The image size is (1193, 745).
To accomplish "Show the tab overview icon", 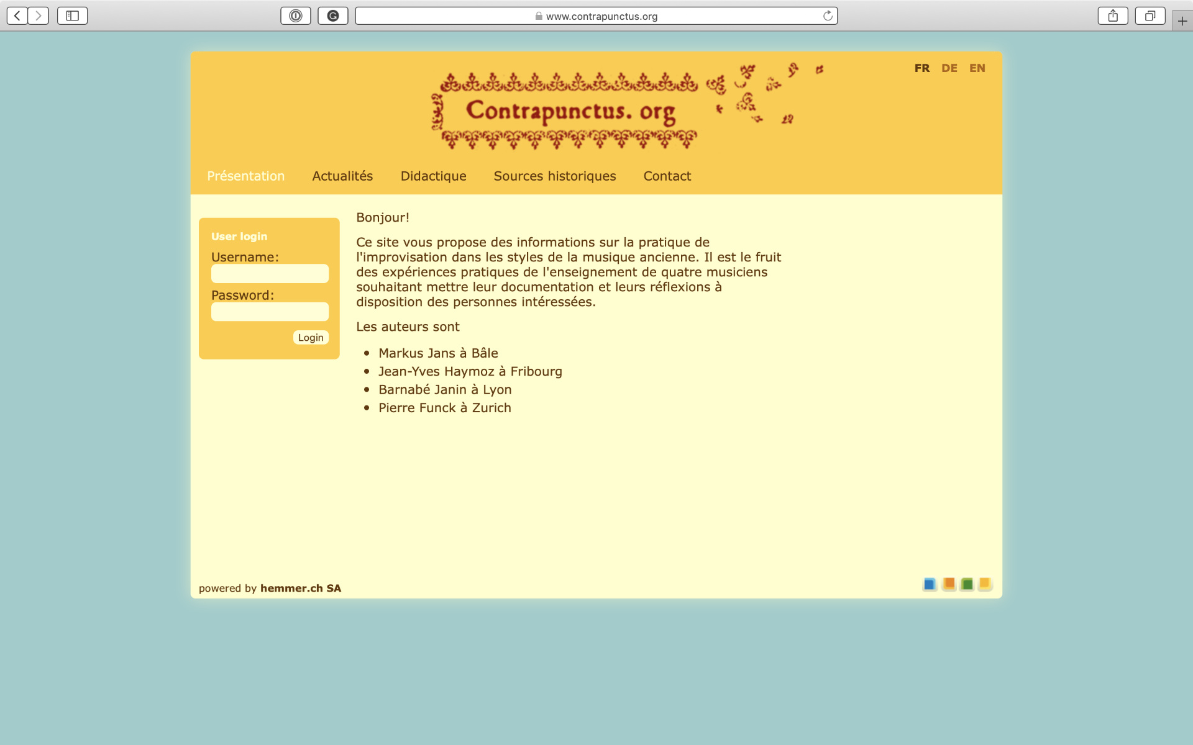I will point(1150,16).
